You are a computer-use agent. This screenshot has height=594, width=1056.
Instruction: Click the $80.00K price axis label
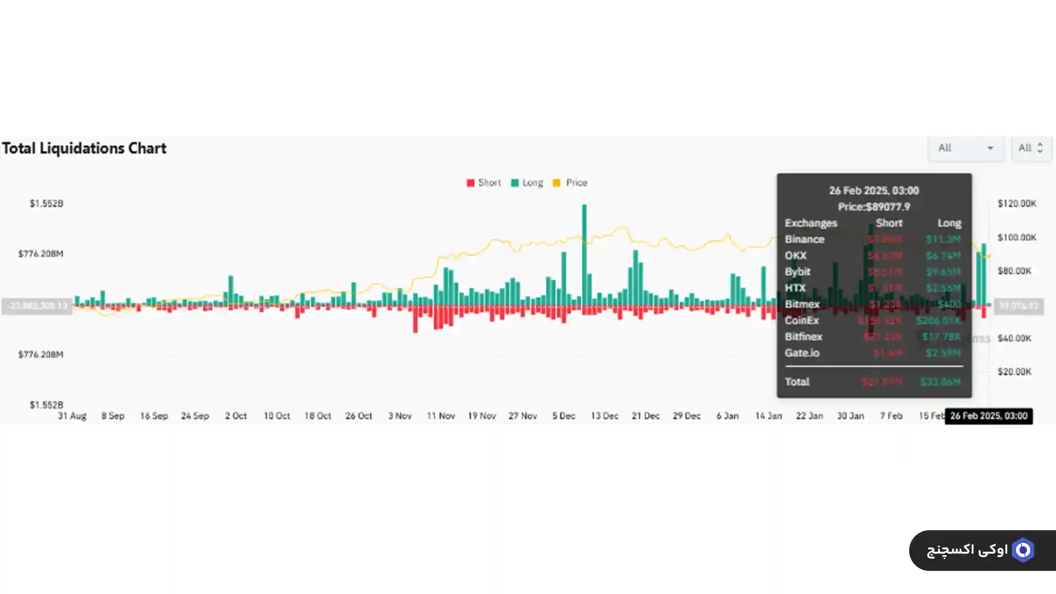click(x=1015, y=271)
